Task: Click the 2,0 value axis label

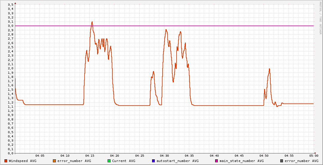Action: pyautogui.click(x=11, y=68)
